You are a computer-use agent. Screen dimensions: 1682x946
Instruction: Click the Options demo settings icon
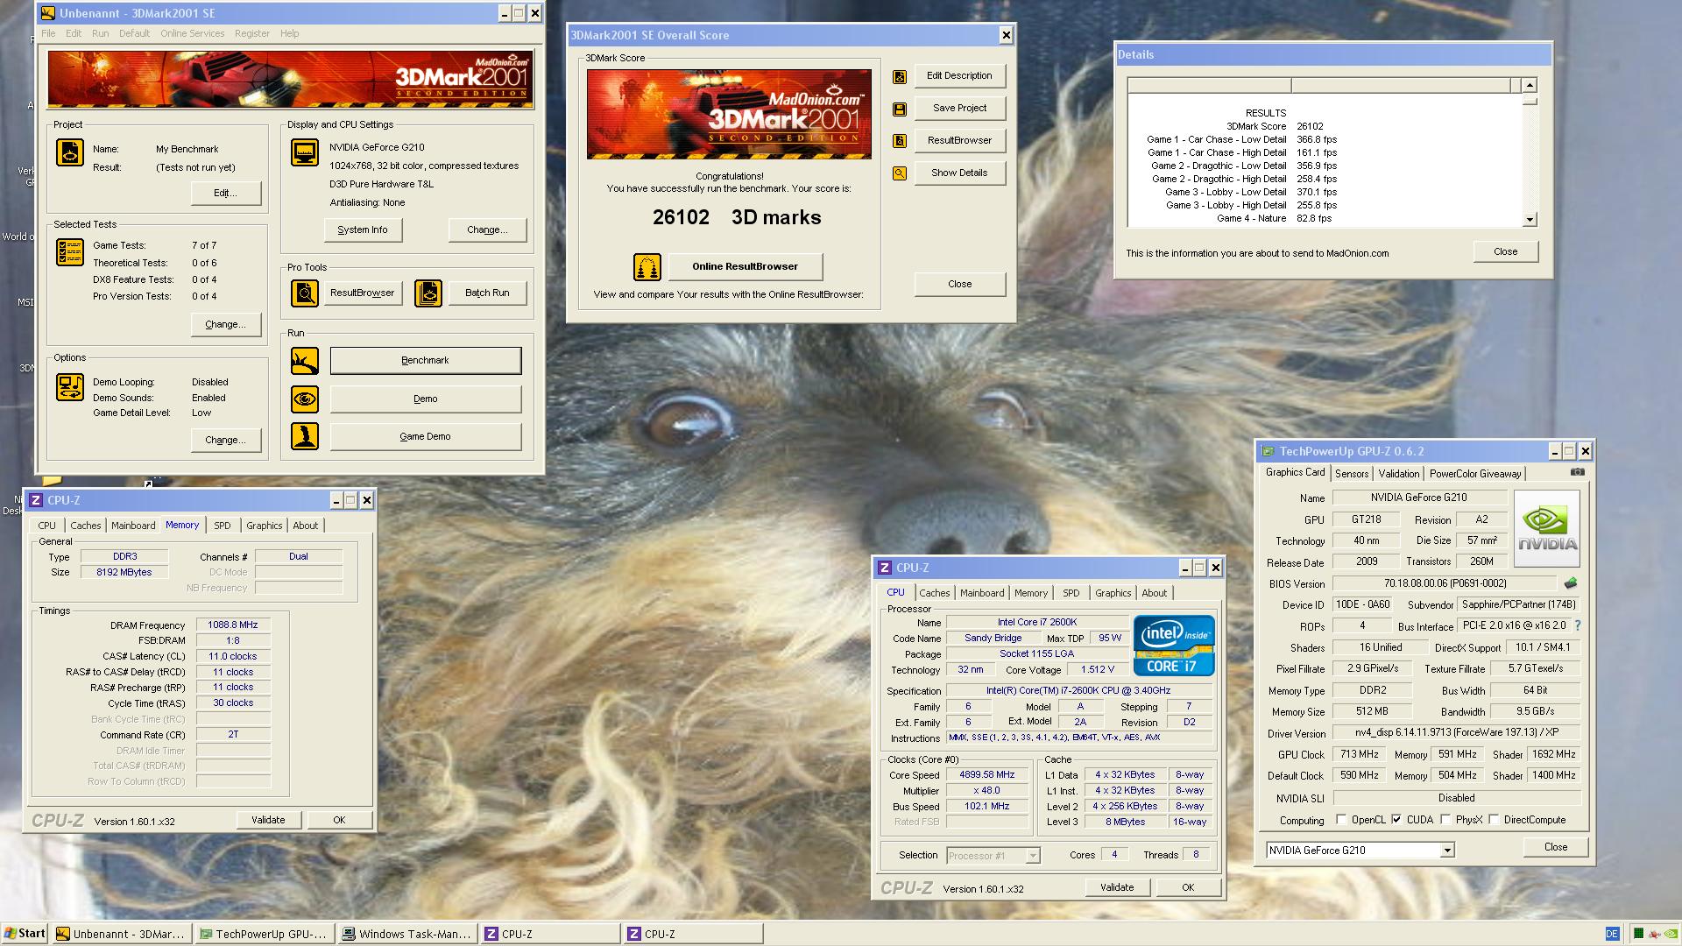(x=70, y=386)
